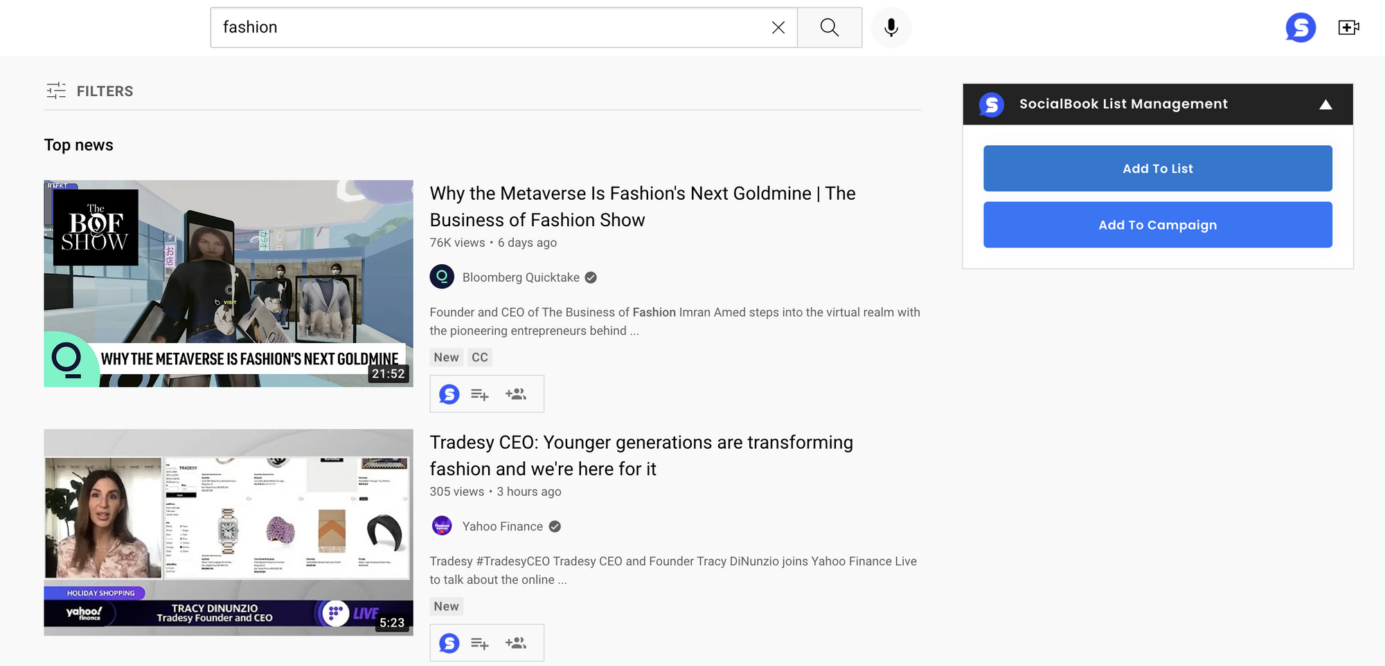
Task: Click the verified badge beside Yahoo Finance
Action: coord(555,526)
